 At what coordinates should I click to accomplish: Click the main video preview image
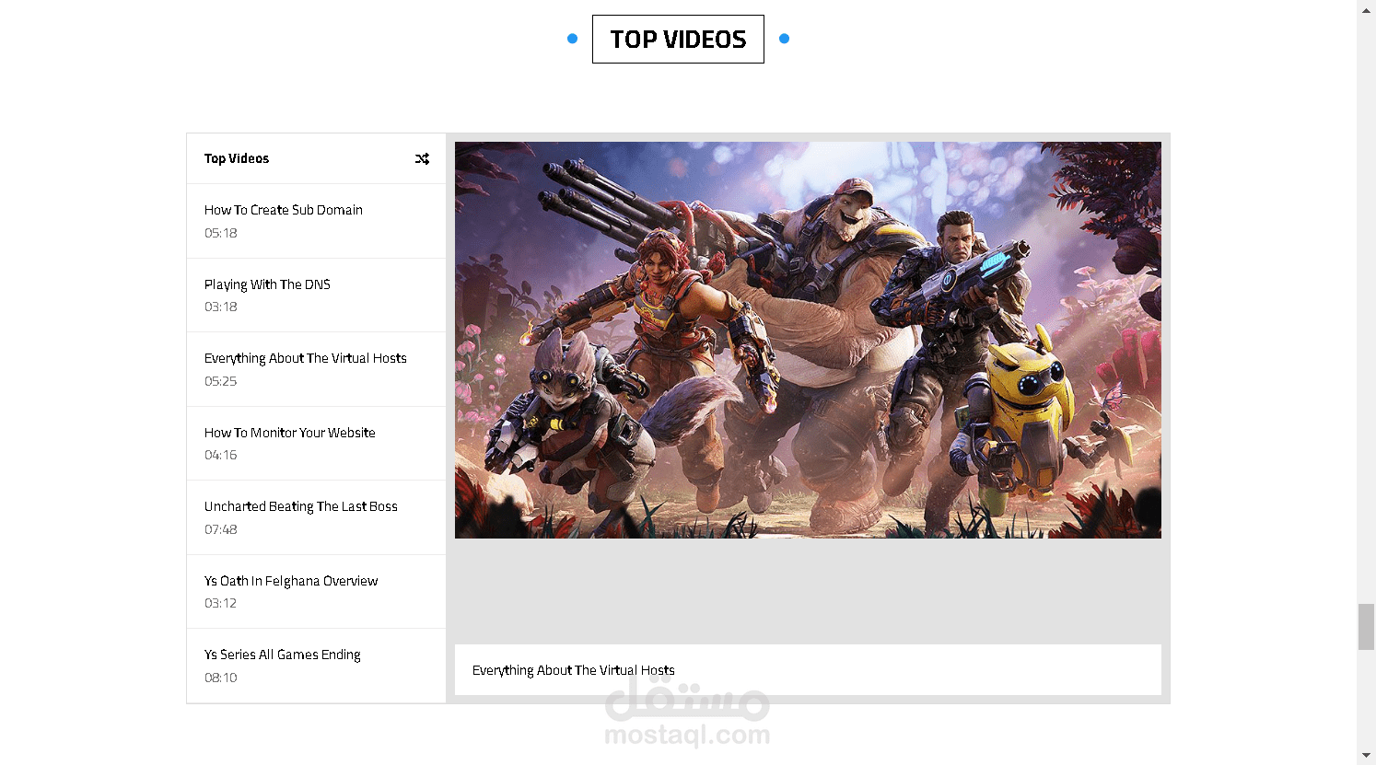click(x=808, y=340)
